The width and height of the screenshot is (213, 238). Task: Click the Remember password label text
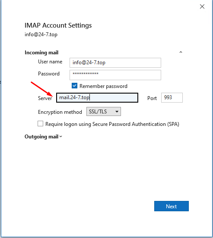click(x=103, y=86)
